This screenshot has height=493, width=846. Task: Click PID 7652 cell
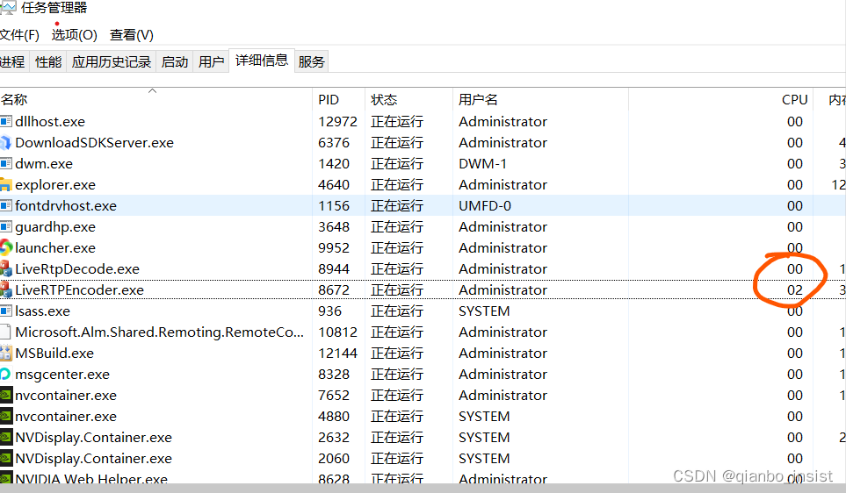pyautogui.click(x=334, y=395)
